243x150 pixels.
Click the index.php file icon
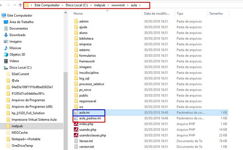76,124
